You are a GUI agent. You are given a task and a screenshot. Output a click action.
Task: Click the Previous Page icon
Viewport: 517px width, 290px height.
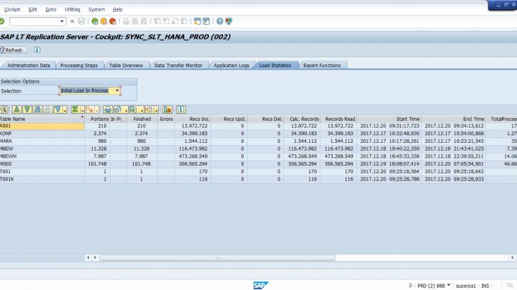pyautogui.click(x=166, y=21)
